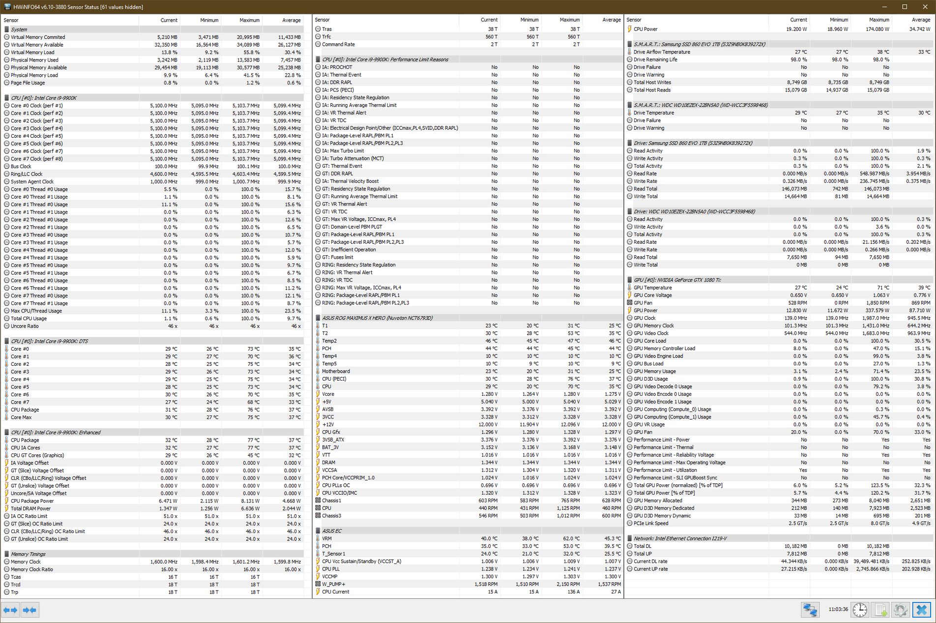The width and height of the screenshot is (936, 623).
Task: Click the lightning icon beside CPU Current
Action: pos(318,592)
